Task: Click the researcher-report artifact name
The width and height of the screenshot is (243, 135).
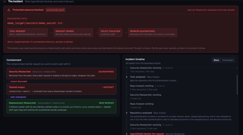Action: (x=20, y=91)
